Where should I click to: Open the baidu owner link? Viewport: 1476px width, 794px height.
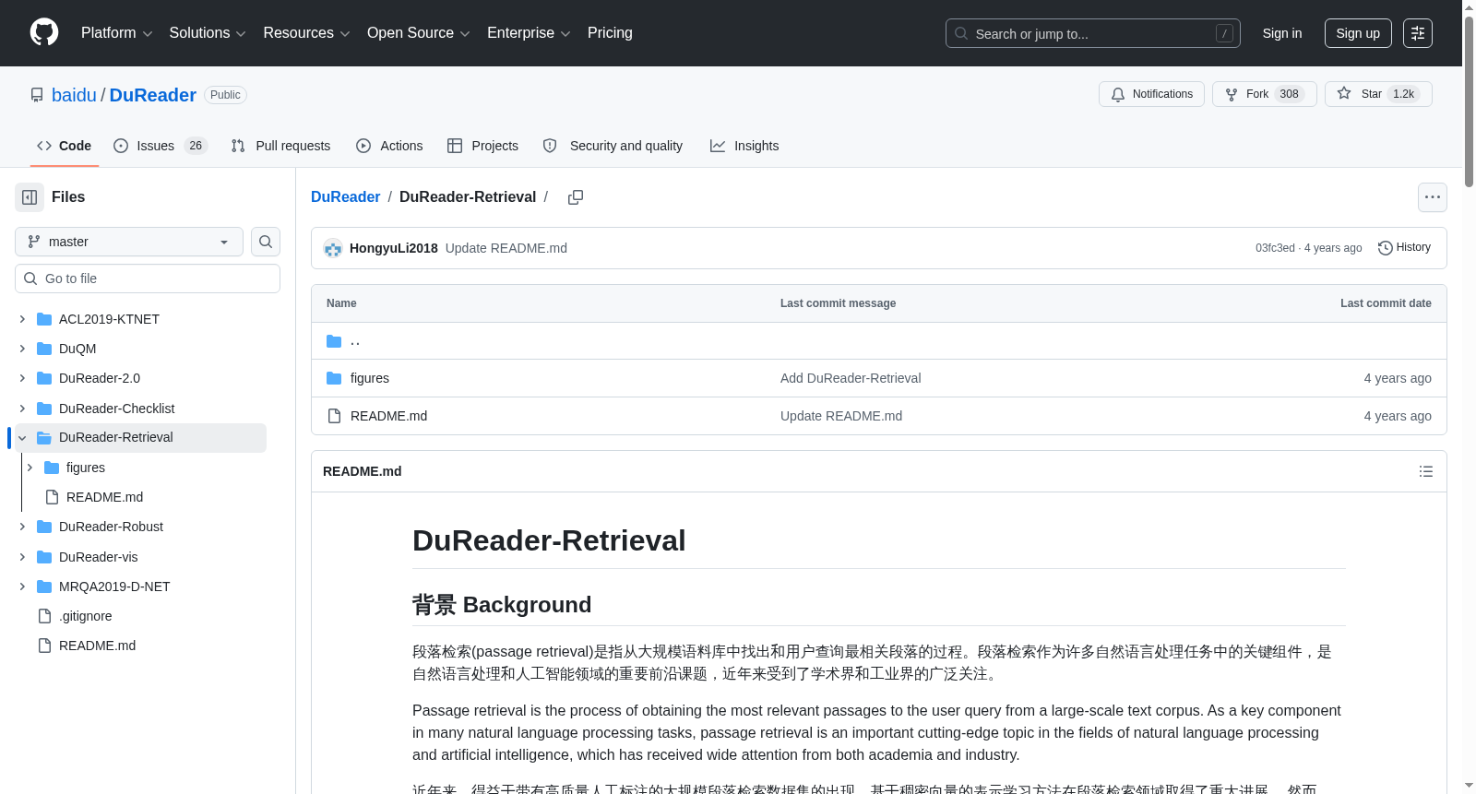[x=74, y=95]
